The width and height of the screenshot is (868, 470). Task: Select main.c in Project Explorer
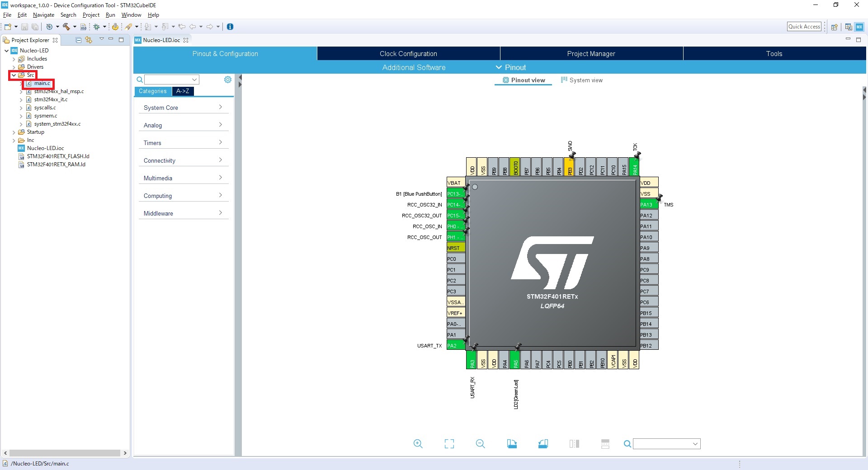pyautogui.click(x=42, y=83)
